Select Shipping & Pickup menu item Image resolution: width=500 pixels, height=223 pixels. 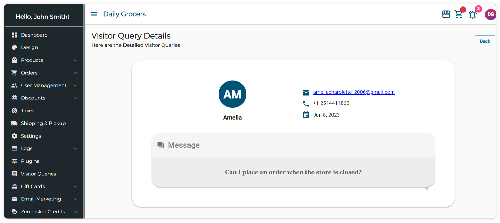(x=43, y=123)
